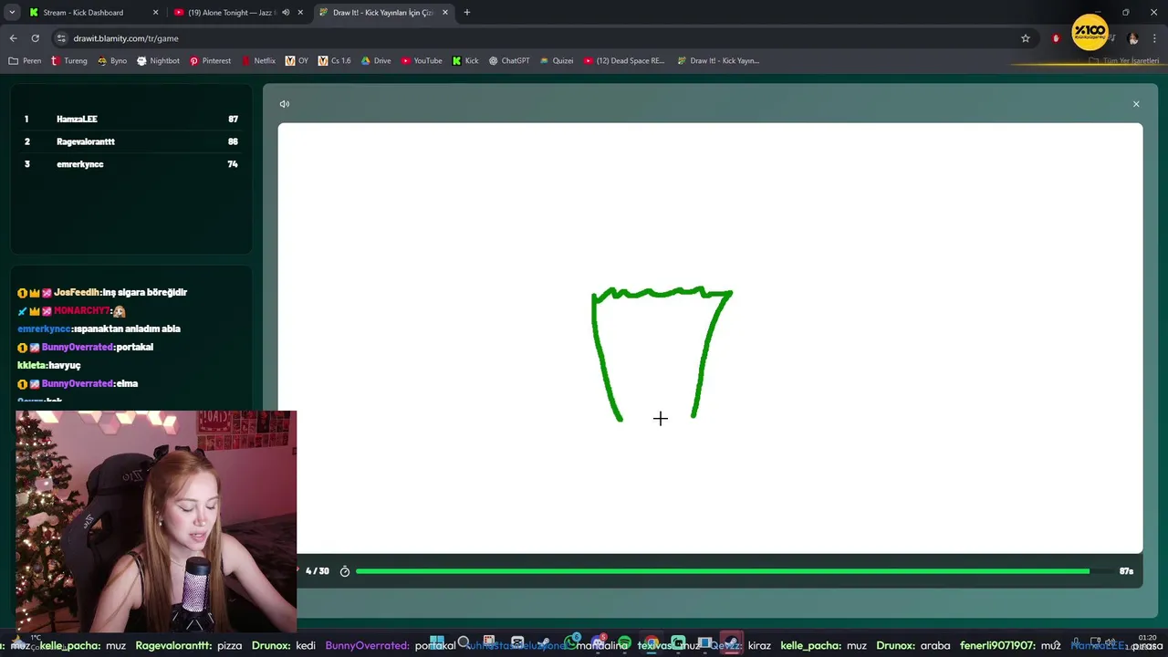Expand the tab search dropdown
The width and height of the screenshot is (1168, 657).
[x=12, y=13]
